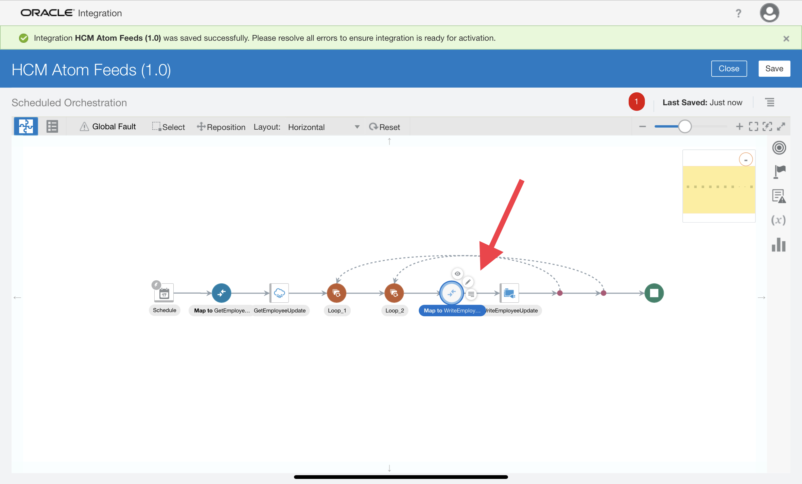
Task: Open the WriteEmployeeUpdate file invoke node
Action: [509, 293]
